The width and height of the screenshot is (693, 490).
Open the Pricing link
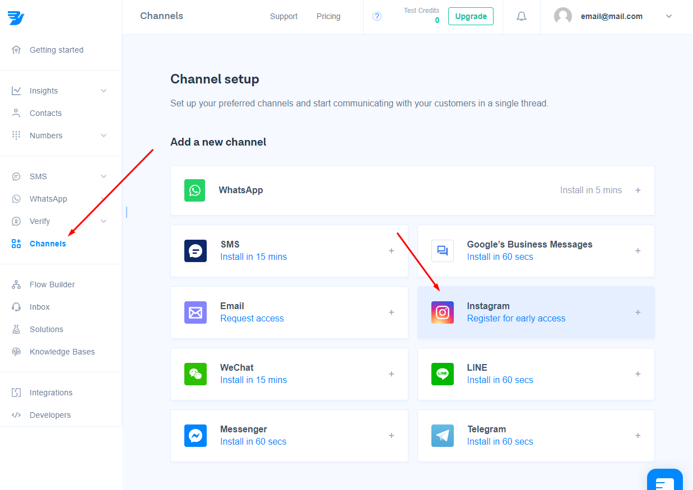click(x=328, y=16)
